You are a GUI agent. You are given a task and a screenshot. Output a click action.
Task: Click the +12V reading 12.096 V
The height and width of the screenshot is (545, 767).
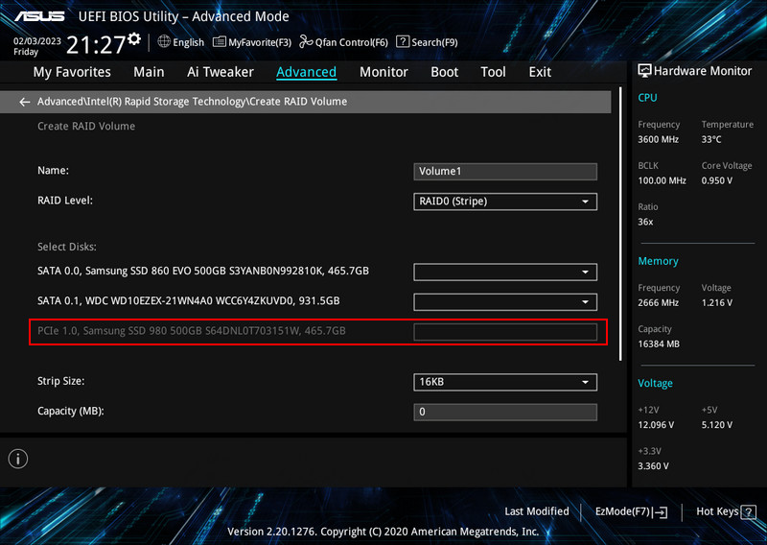[x=656, y=424]
